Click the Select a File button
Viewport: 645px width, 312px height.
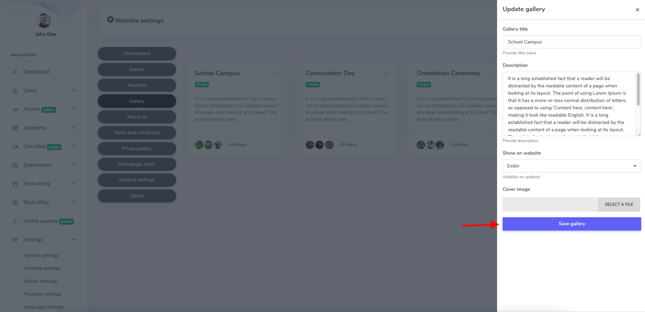(619, 204)
